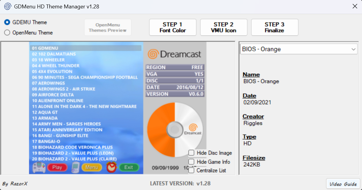
Task: Click STEP 3 Finalize button
Action: tap(274, 27)
